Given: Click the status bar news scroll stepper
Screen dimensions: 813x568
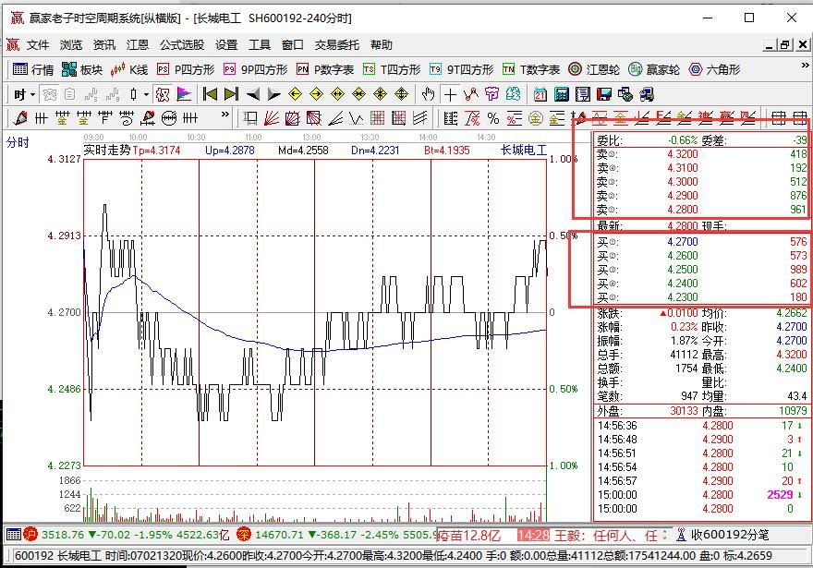Looking at the screenshot, I should click(x=665, y=535).
